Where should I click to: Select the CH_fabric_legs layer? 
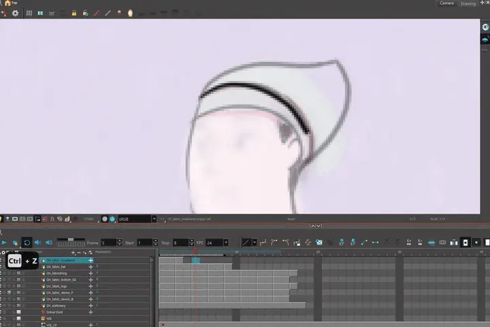click(x=56, y=286)
